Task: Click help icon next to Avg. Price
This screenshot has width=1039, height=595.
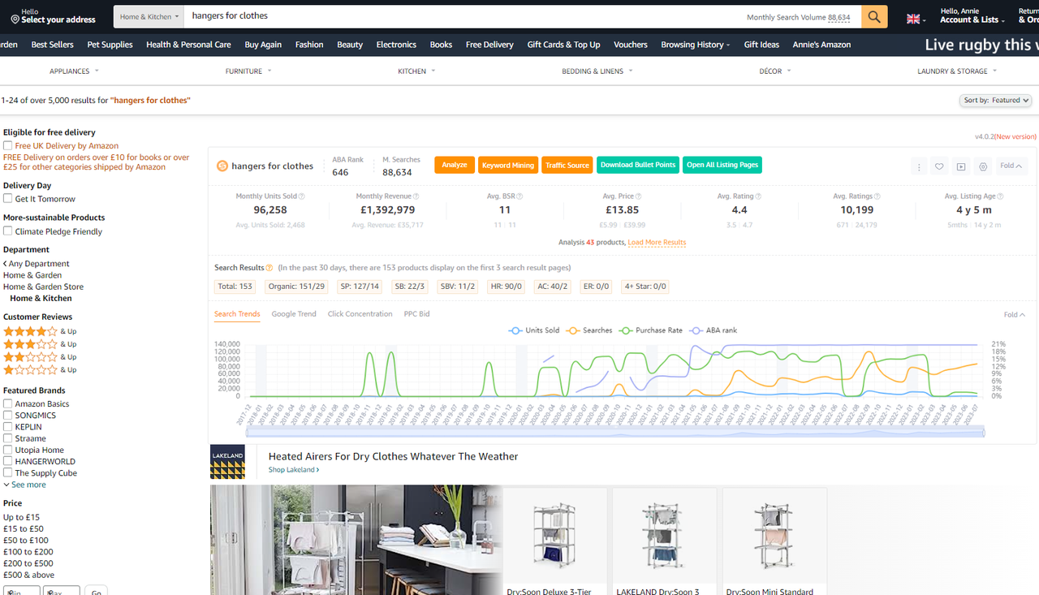Action: pyautogui.click(x=639, y=196)
